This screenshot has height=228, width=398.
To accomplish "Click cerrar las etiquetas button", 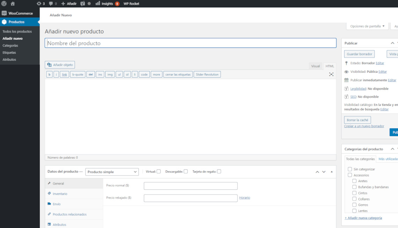I will tap(178, 74).
